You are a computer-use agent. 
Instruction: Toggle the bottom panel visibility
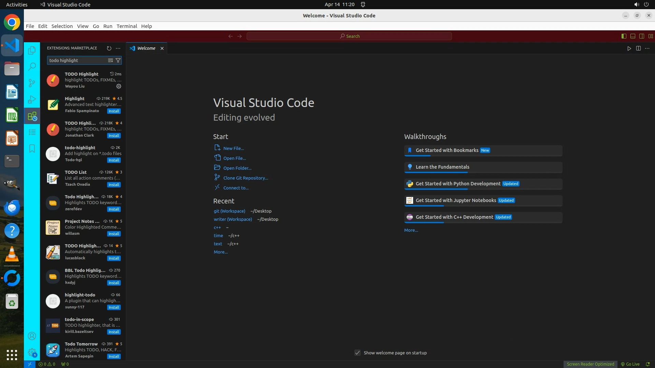click(633, 36)
